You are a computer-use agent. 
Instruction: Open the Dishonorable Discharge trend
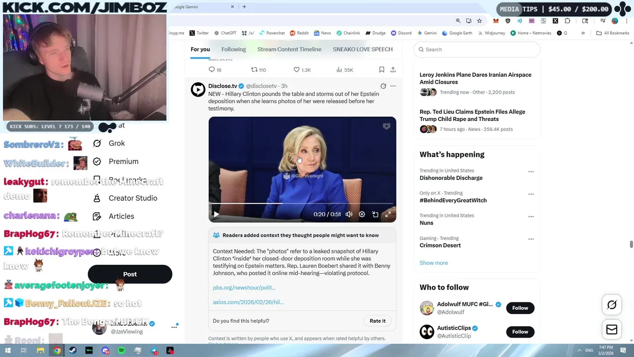click(451, 178)
